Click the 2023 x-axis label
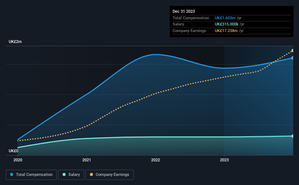 point(224,160)
